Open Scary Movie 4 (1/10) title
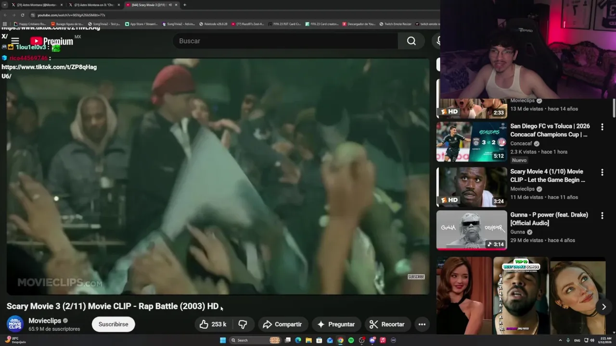Screen dimensions: 616x346 (548, 175)
